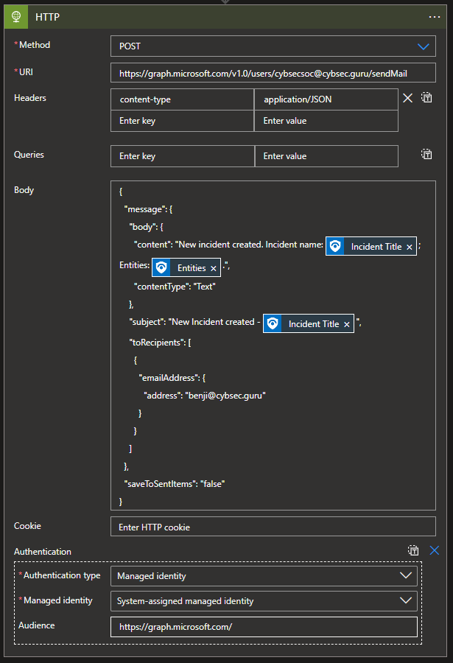This screenshot has height=663, width=453.
Task: Switch Headers to text mode icon
Action: [x=426, y=98]
